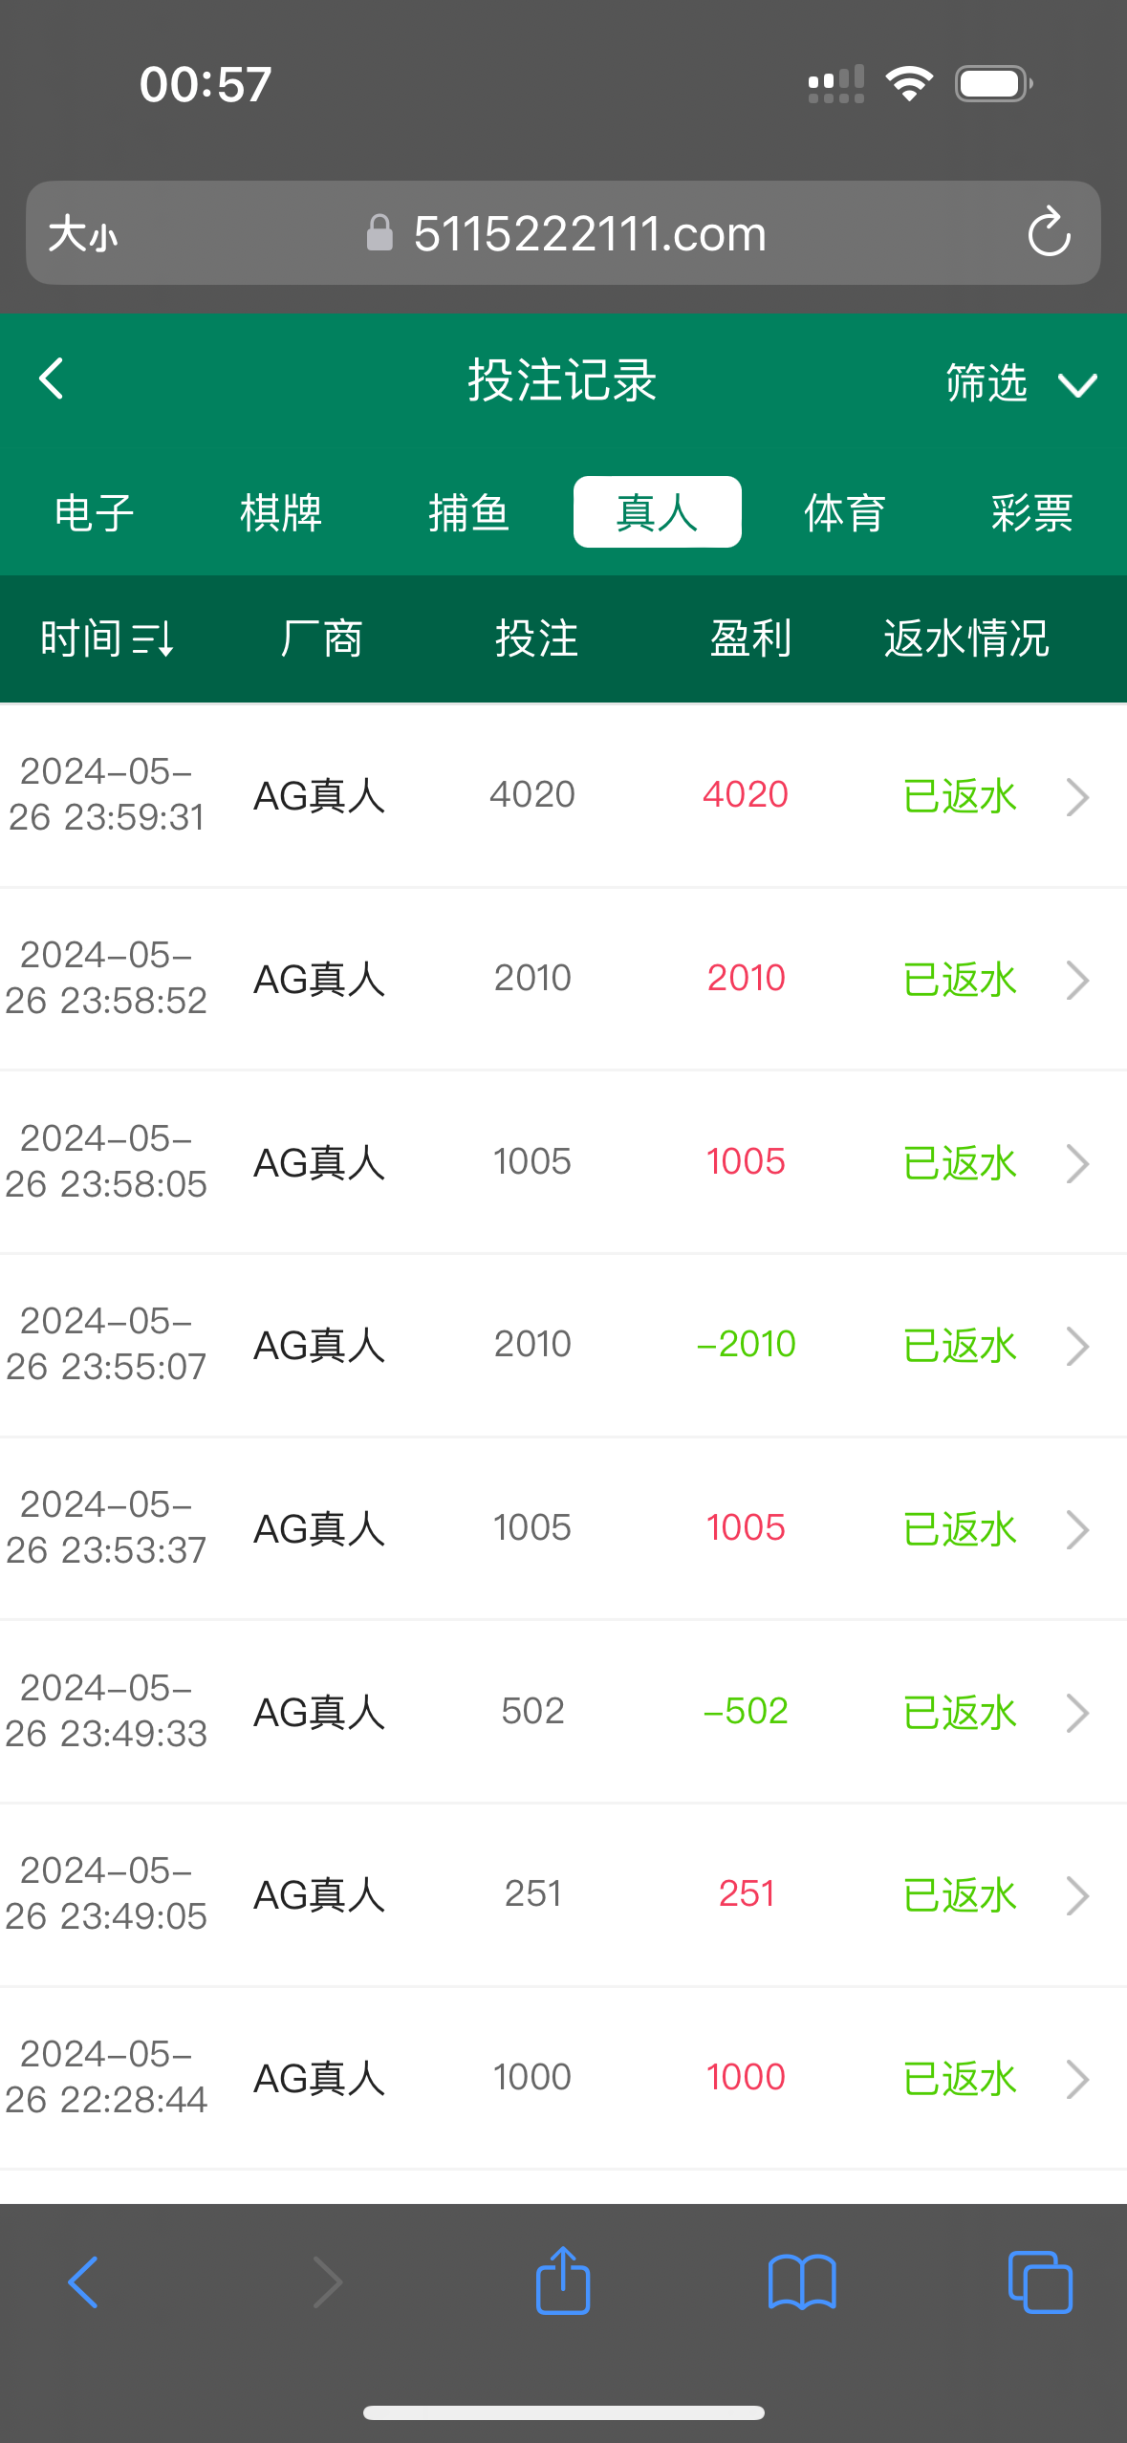Tap the 大小 text size control
This screenshot has height=2443, width=1127.
click(83, 234)
